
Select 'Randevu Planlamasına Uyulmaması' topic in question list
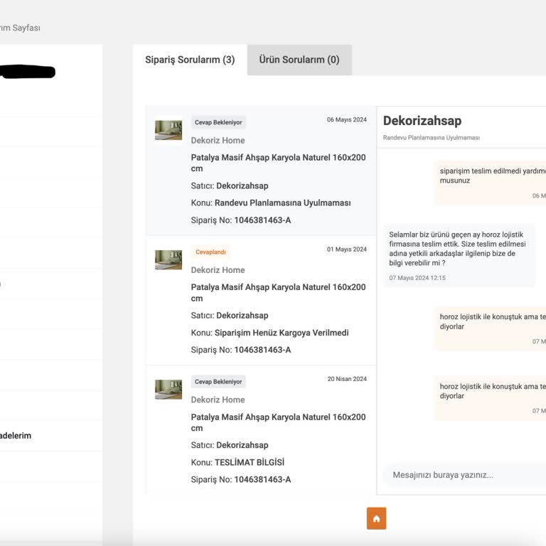click(282, 203)
